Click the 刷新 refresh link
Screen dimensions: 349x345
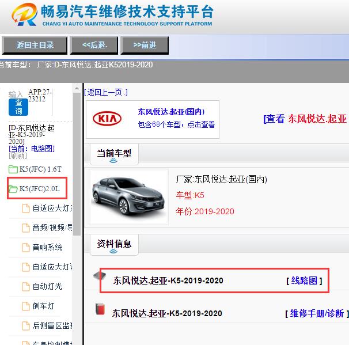point(18,156)
